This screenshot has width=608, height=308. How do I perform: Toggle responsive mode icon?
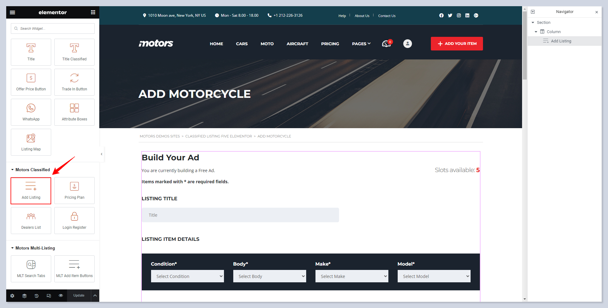click(x=49, y=296)
